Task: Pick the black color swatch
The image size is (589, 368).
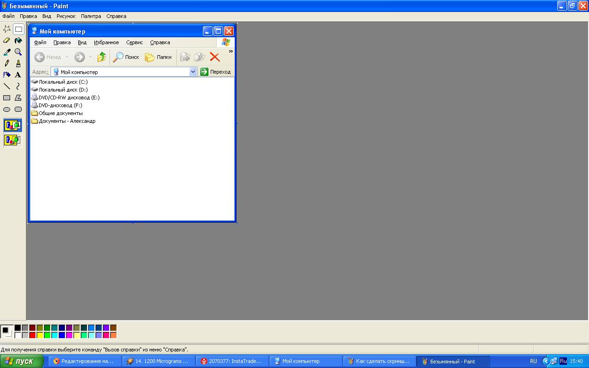Action: (17, 328)
